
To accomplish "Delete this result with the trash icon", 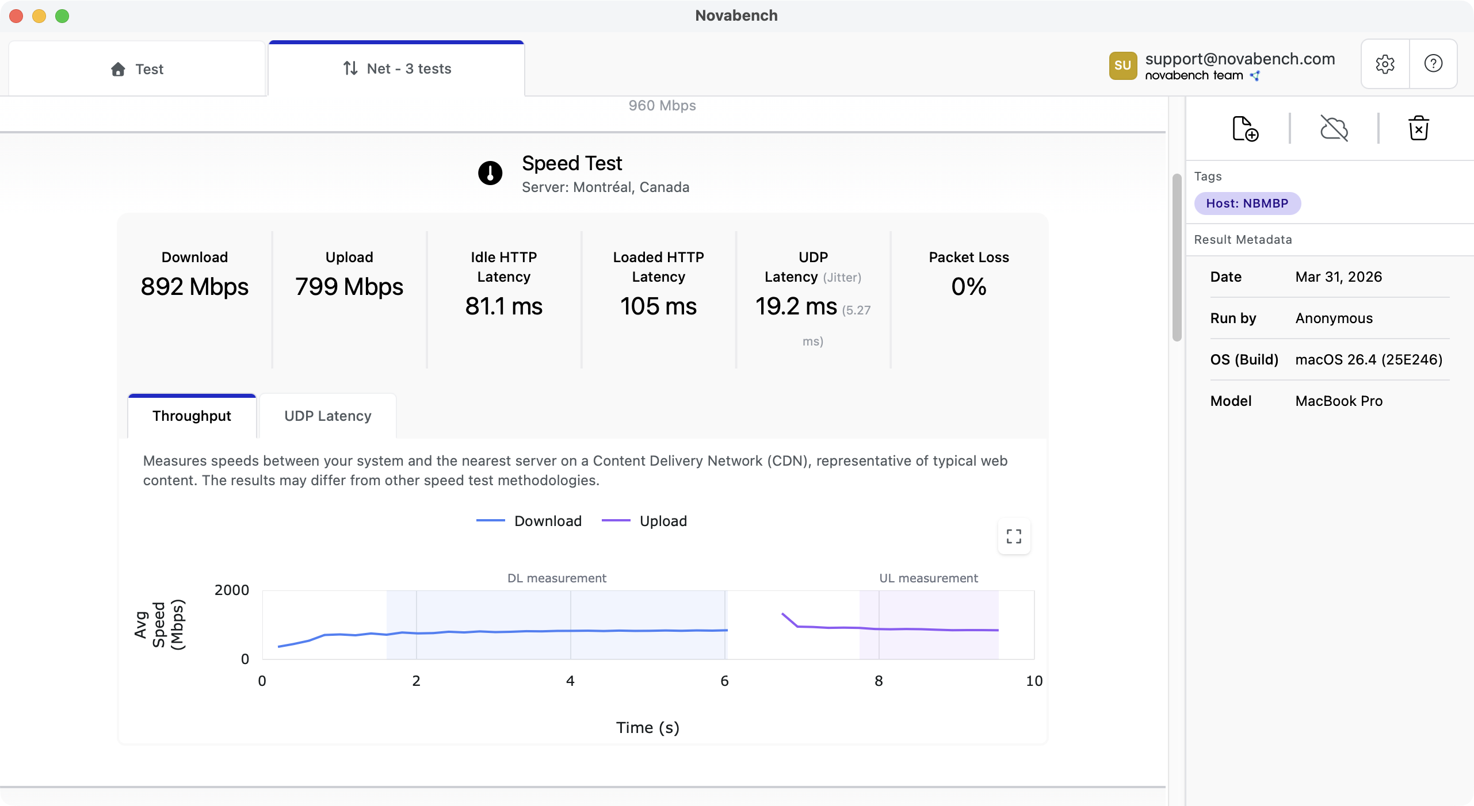I will click(1418, 128).
